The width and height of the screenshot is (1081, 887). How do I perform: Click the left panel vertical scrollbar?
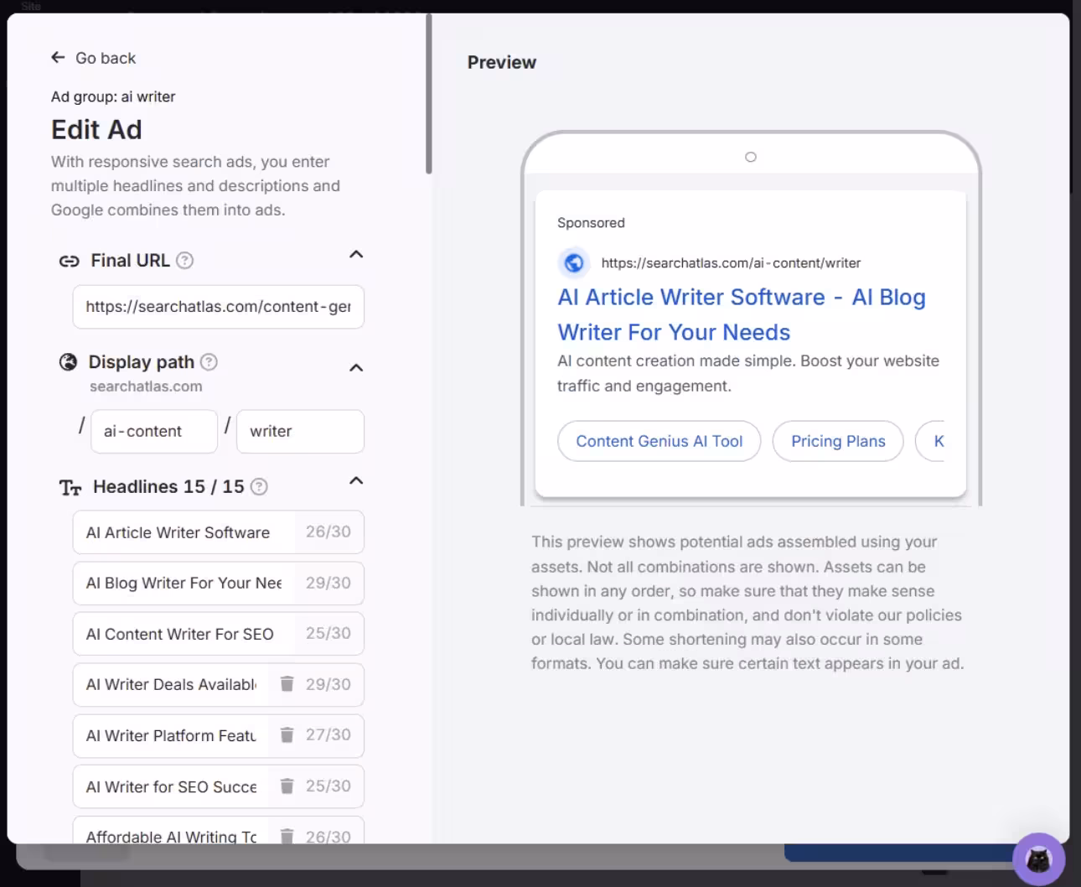428,92
